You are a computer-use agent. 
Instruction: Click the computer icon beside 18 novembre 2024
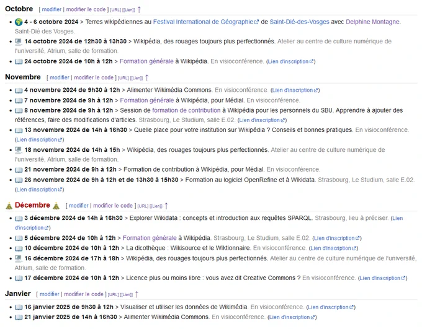point(19,150)
